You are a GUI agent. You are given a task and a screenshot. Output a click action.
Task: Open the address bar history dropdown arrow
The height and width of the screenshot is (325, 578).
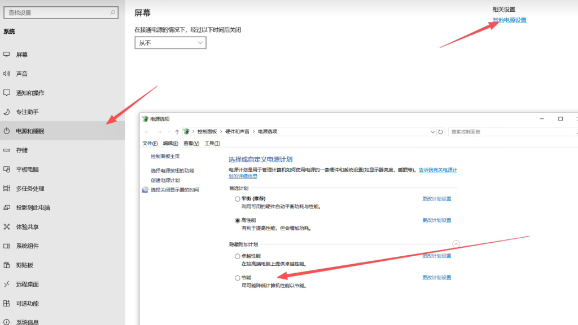[432, 132]
